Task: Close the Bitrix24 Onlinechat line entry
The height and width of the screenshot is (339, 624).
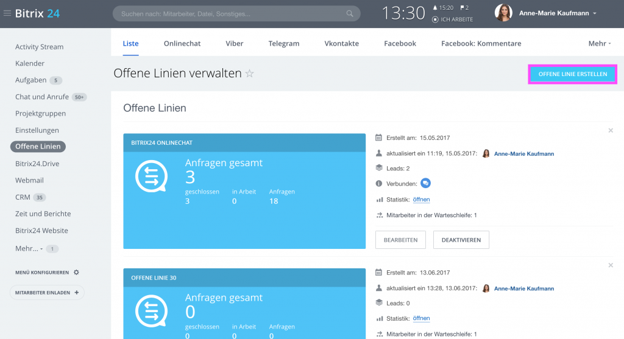Action: coord(611,130)
